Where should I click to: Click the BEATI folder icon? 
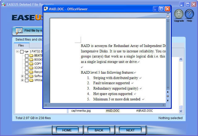tap(31, 55)
